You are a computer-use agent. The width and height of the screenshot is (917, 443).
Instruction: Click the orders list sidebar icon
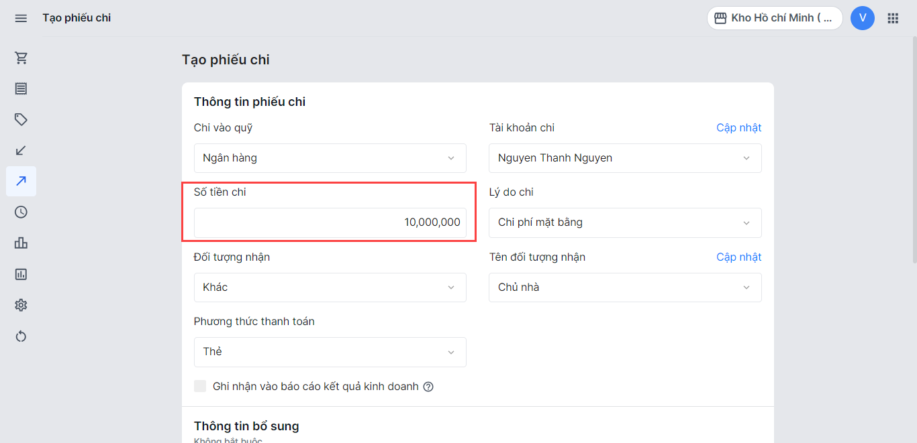(21, 88)
